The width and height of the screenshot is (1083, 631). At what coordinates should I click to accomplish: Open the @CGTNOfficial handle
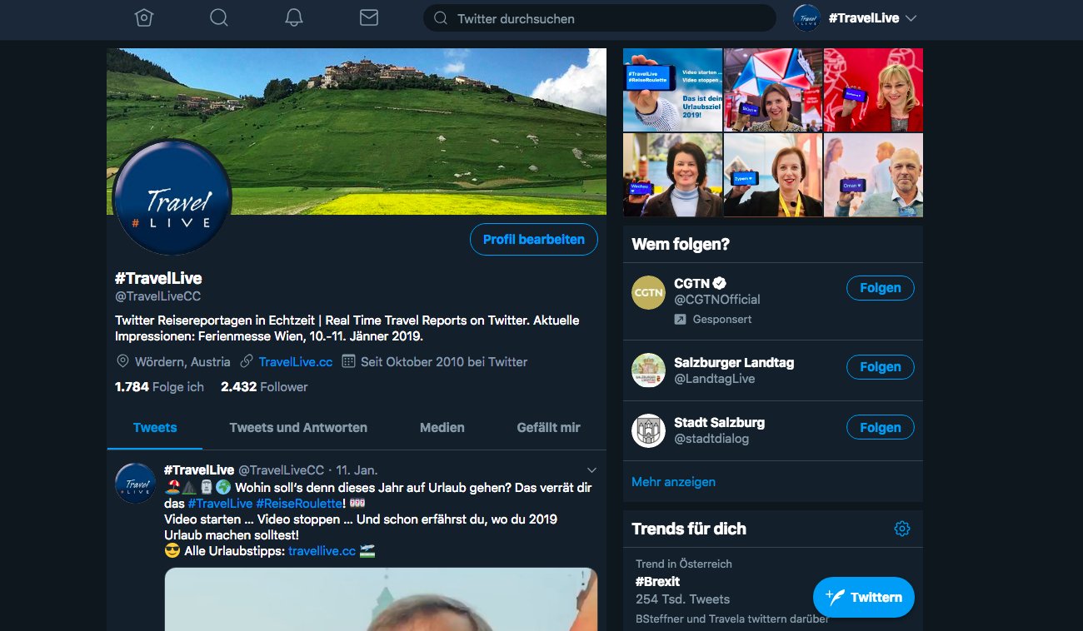716,300
